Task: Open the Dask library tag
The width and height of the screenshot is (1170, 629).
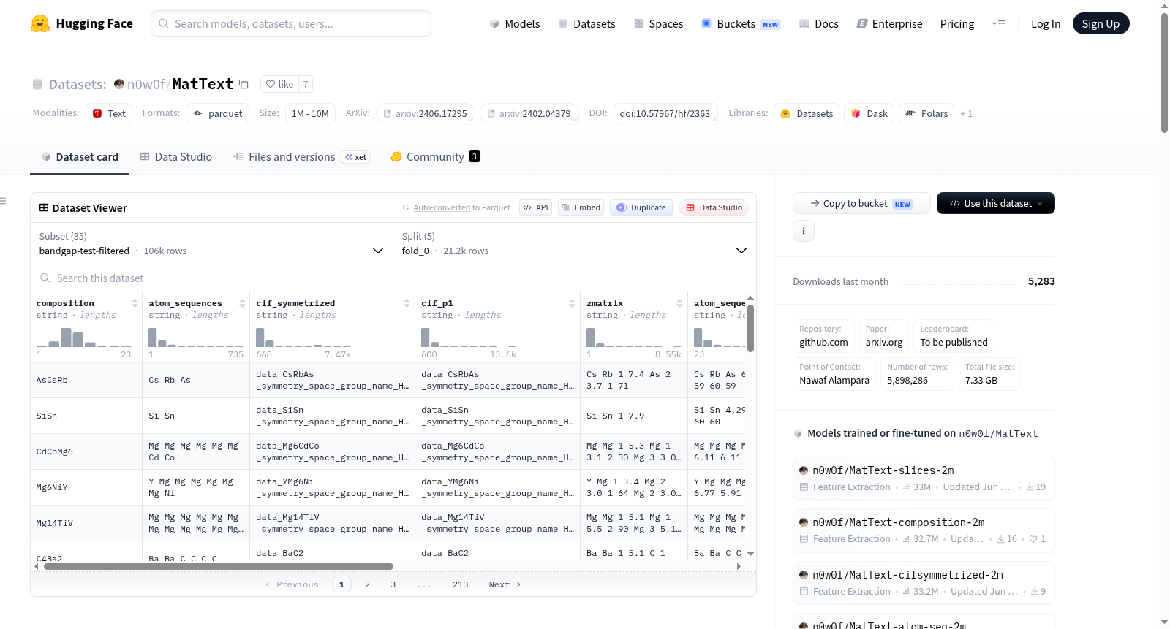Action: [869, 113]
